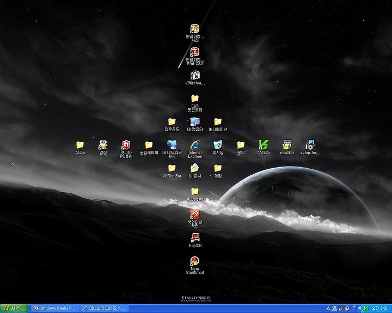Open the 내 네트워크 환경 icon
Viewport: 392px width, 313px height.
pyautogui.click(x=171, y=149)
